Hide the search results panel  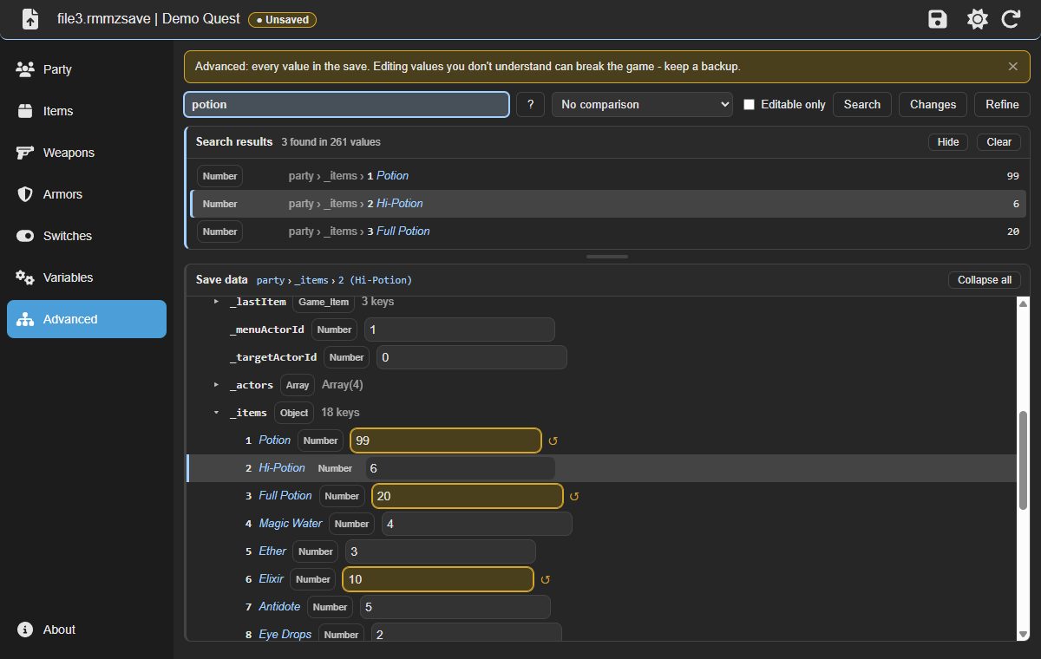click(948, 142)
